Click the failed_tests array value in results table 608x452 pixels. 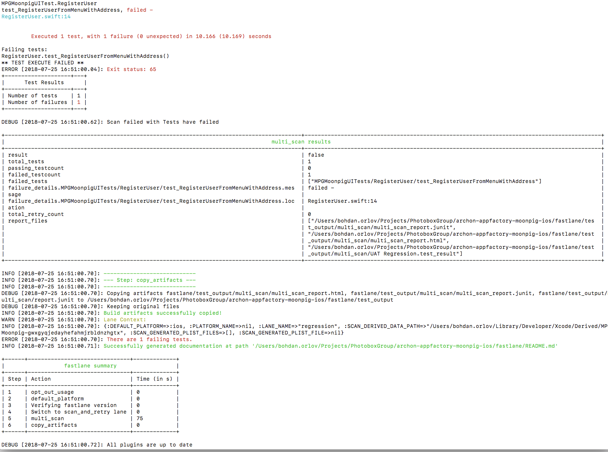[x=425, y=181]
